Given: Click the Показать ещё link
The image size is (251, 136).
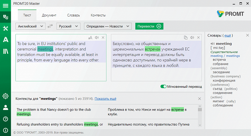Looking at the screenshot, I should [x=105, y=99].
